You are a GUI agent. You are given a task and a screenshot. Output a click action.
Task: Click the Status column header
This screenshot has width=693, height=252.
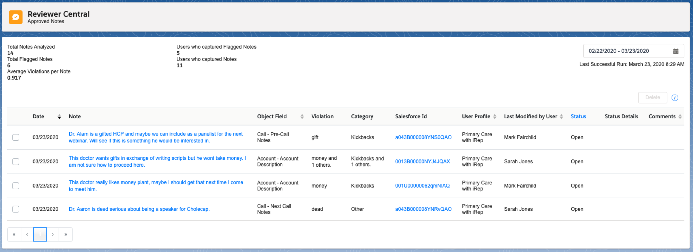(578, 116)
